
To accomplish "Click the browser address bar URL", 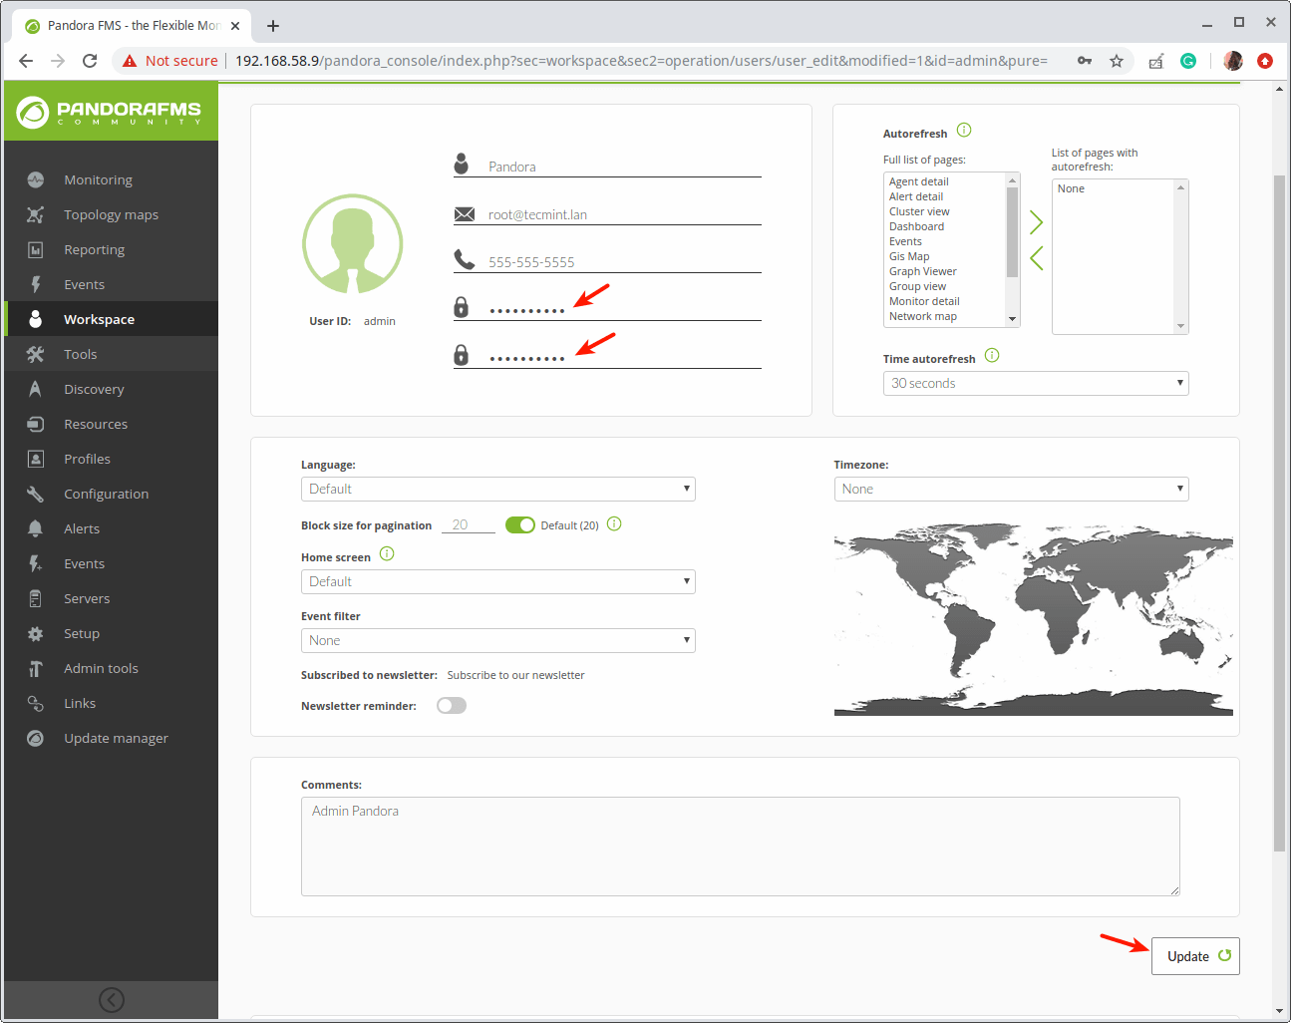I will click(x=641, y=61).
